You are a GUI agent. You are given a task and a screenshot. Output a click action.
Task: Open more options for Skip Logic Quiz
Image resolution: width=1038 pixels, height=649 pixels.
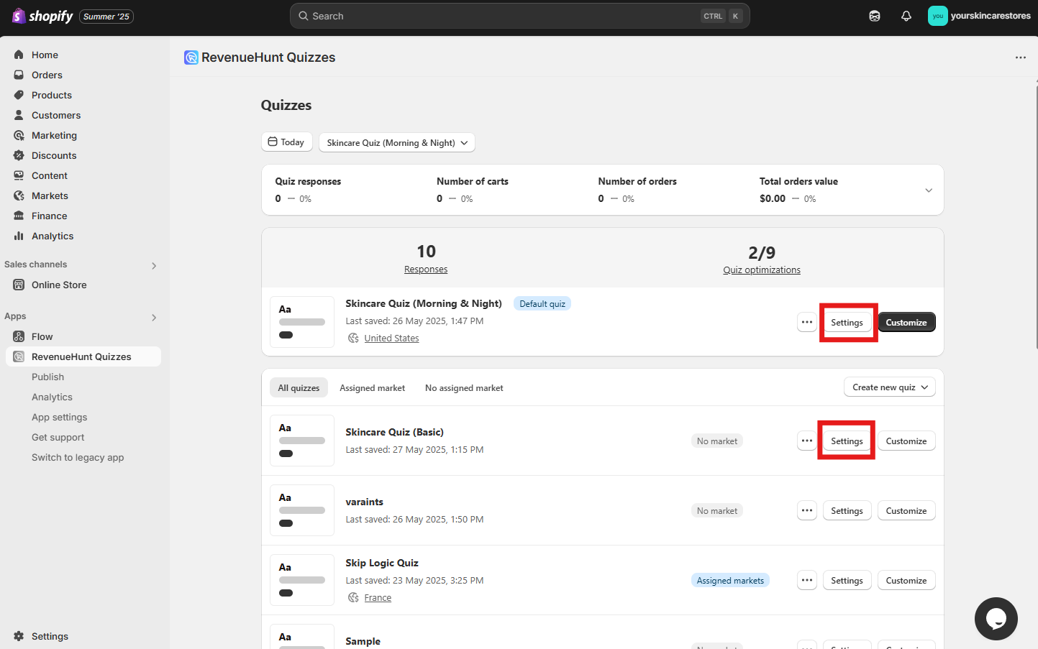click(807, 580)
